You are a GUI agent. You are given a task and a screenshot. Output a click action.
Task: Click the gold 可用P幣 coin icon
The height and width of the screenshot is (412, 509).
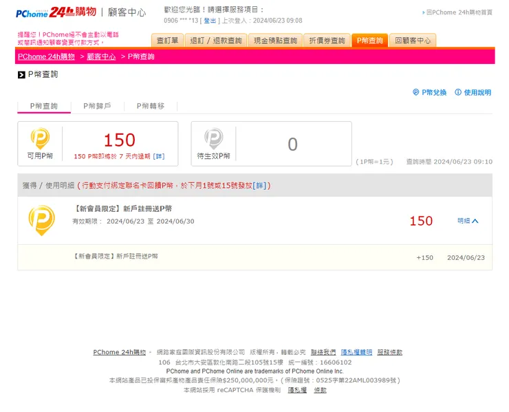pos(41,138)
